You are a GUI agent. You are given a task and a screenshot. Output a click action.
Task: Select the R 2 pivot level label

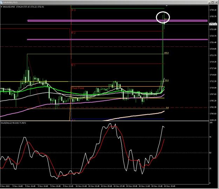coord(74,33)
